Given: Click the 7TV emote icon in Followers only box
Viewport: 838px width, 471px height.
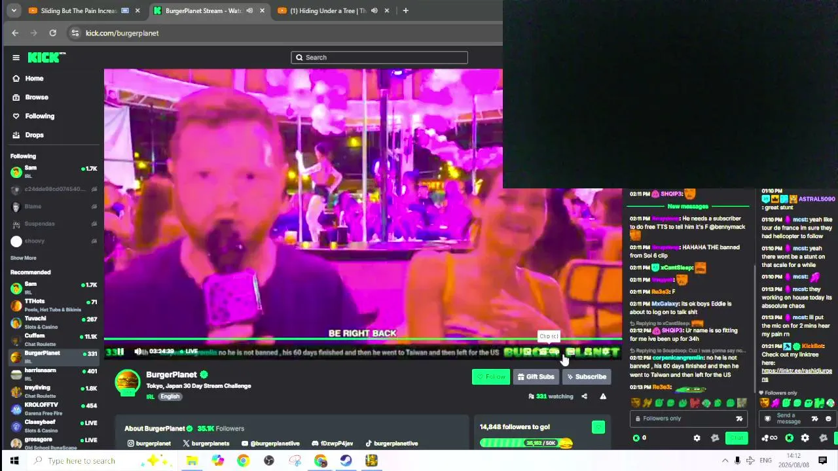Looking at the screenshot, I should point(739,419).
